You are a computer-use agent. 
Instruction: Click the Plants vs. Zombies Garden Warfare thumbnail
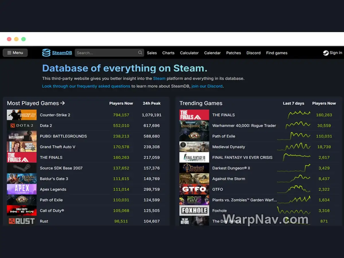tap(194, 200)
